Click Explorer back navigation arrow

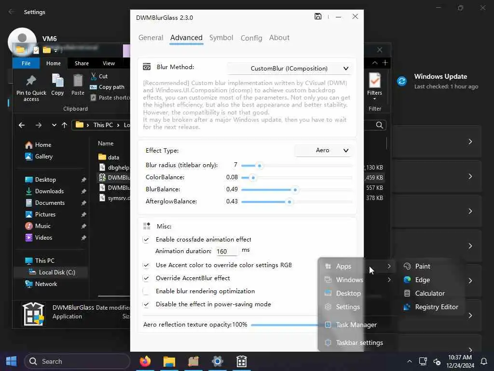point(22,125)
